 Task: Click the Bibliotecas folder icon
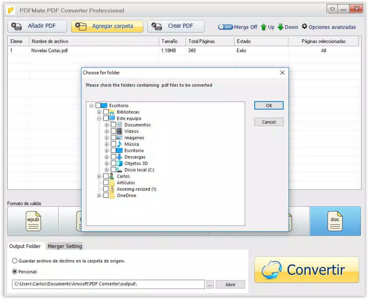point(112,112)
